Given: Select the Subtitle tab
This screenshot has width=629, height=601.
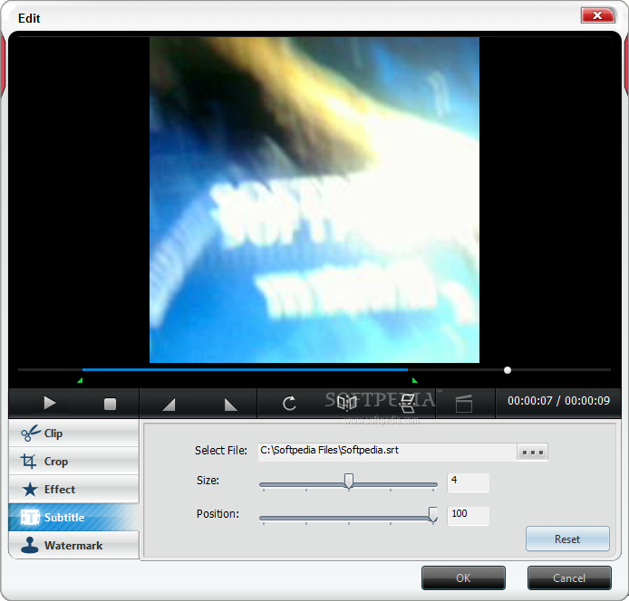Looking at the screenshot, I should [x=73, y=517].
